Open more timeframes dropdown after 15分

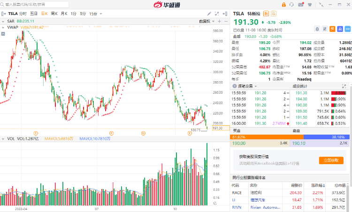point(101,14)
